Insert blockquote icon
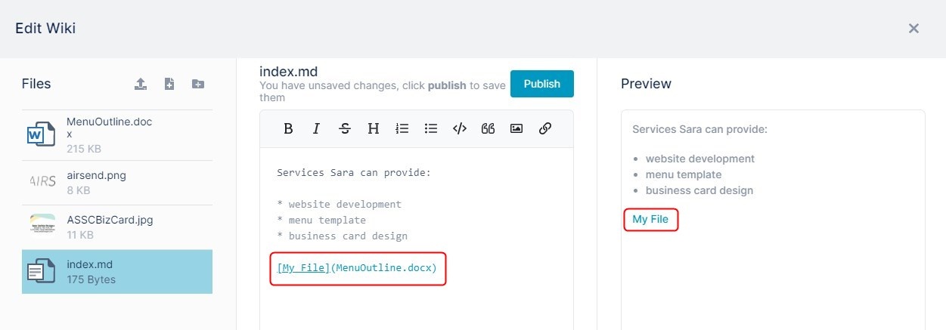Image resolution: width=946 pixels, height=330 pixels. [x=488, y=128]
